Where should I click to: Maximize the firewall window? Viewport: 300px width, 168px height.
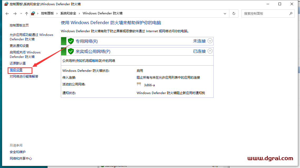(280, 4)
